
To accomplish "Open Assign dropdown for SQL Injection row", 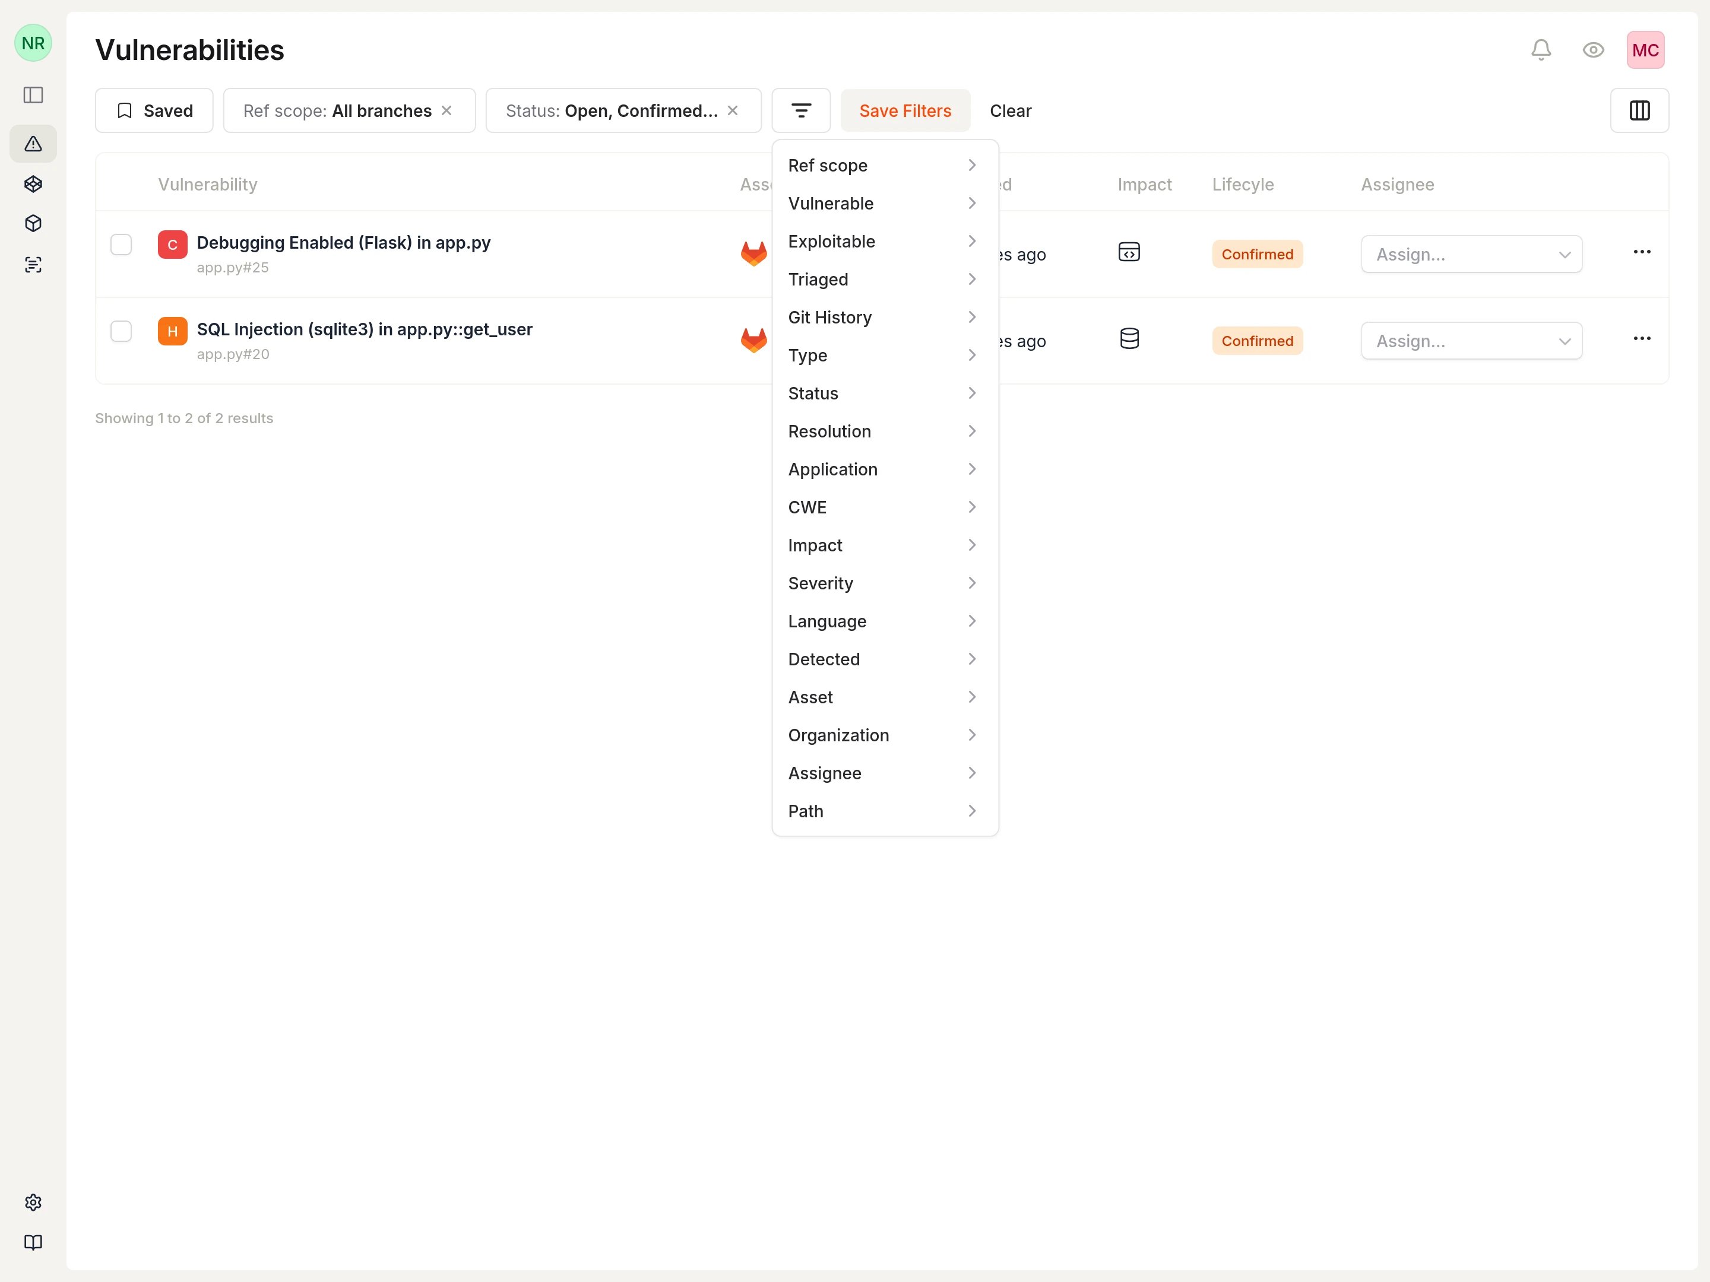I will (x=1472, y=341).
